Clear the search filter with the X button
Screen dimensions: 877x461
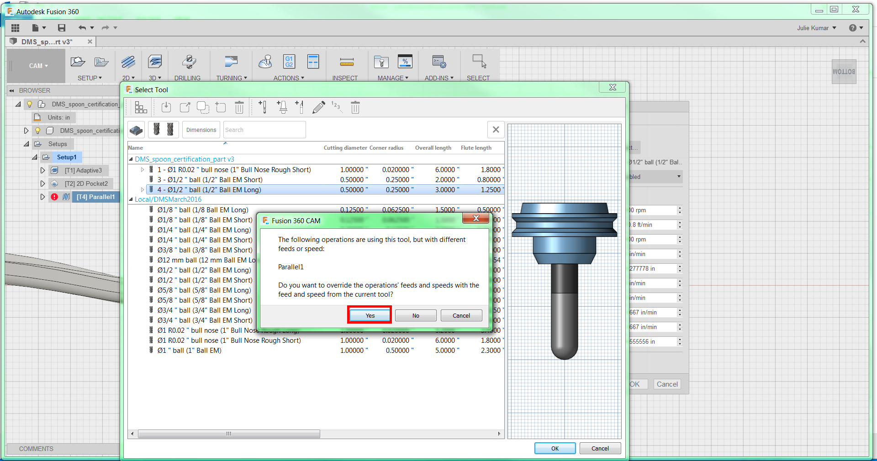tap(496, 130)
